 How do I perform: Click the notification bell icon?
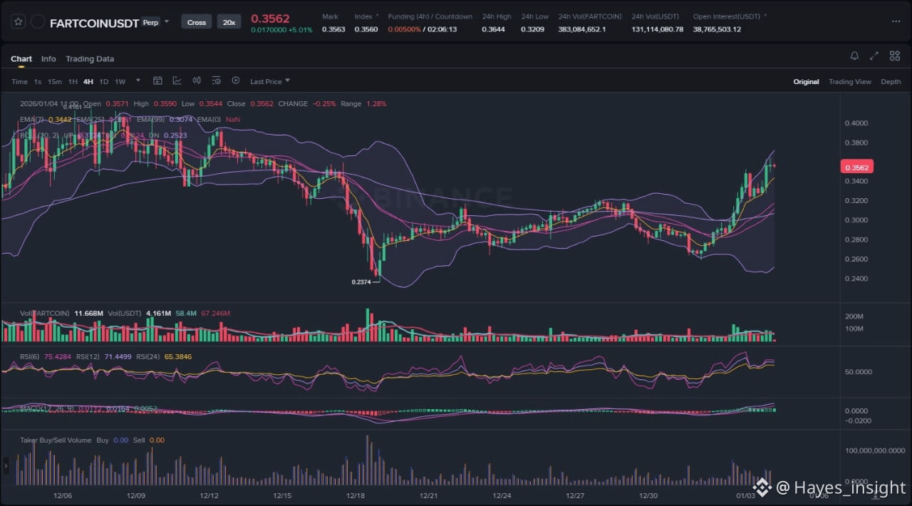click(854, 56)
